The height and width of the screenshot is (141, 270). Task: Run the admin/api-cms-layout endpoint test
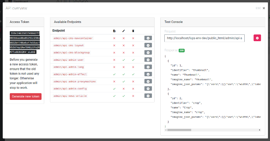(148, 45)
